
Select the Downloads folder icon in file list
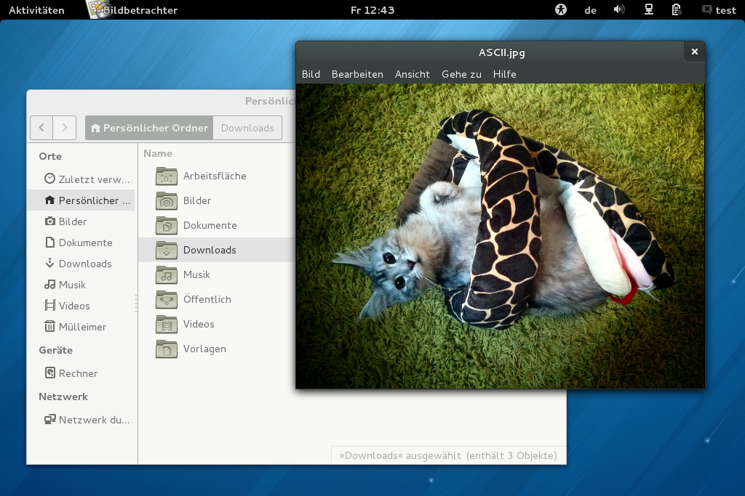point(167,251)
